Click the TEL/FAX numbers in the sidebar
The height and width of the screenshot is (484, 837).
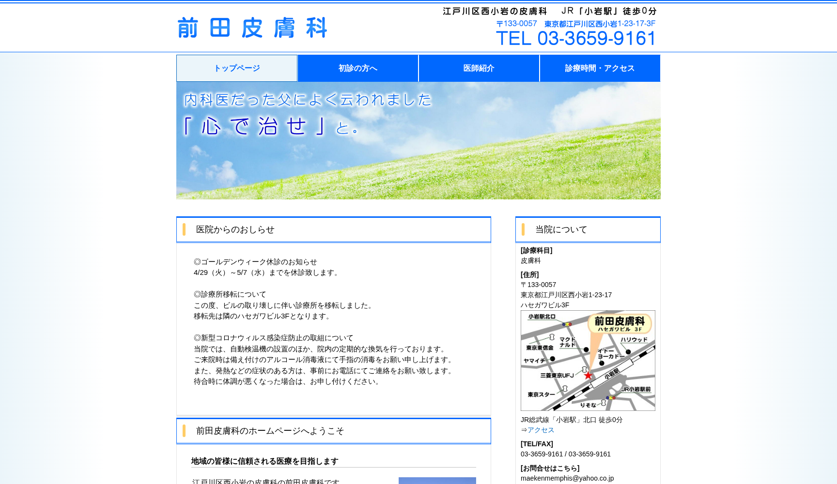[565, 454]
